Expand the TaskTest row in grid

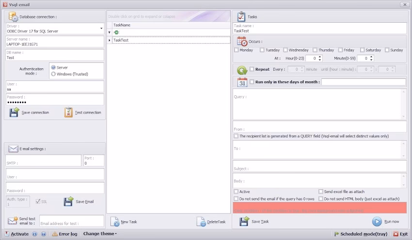pos(110,40)
